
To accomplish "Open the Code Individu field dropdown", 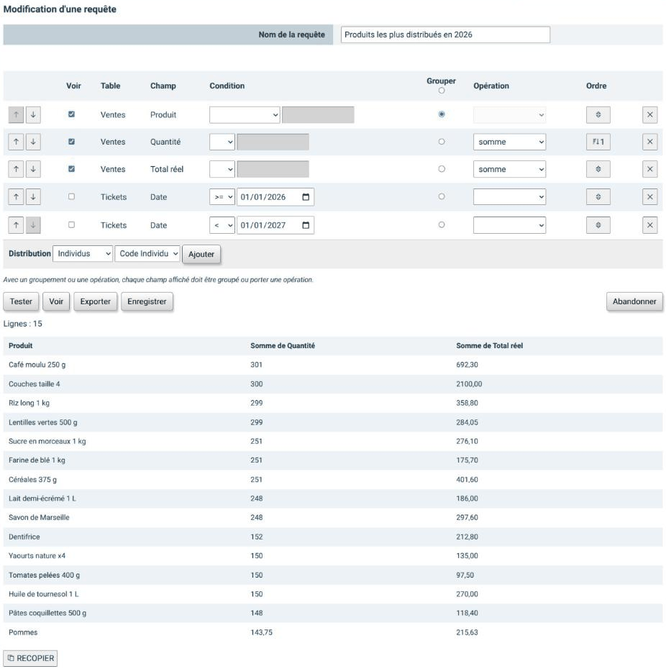I will 147,254.
